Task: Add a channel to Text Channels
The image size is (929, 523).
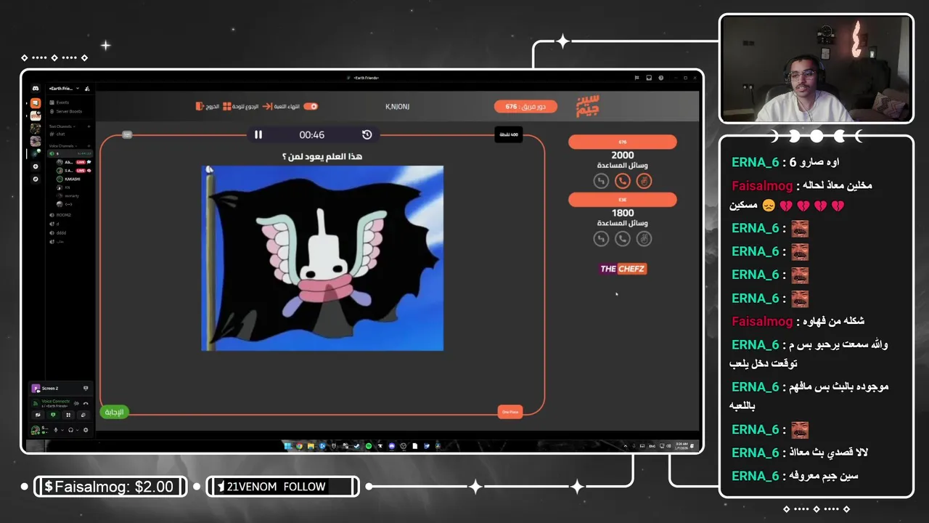Action: click(x=89, y=126)
